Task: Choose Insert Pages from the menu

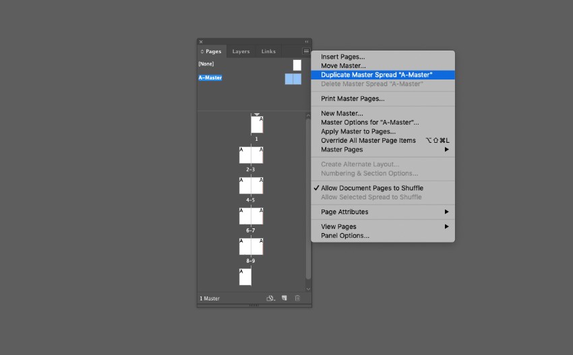Action: pyautogui.click(x=342, y=57)
